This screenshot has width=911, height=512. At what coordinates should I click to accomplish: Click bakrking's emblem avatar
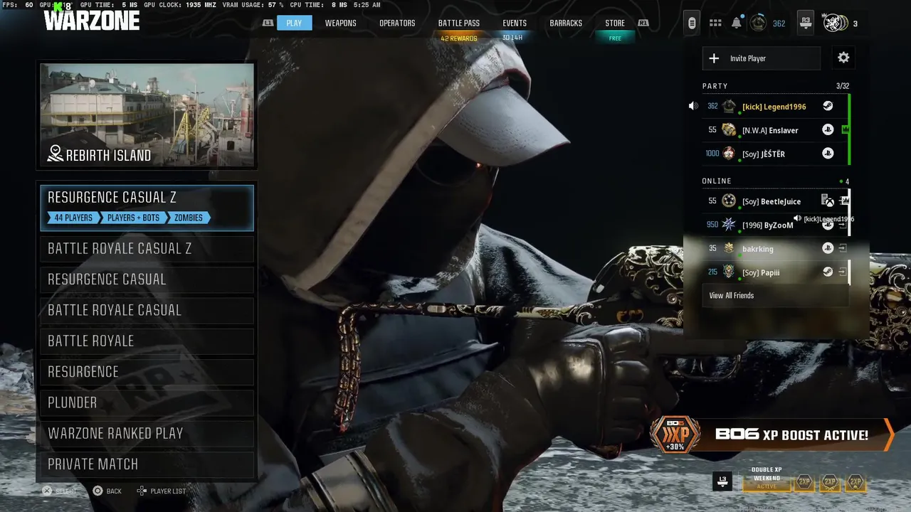(x=729, y=249)
